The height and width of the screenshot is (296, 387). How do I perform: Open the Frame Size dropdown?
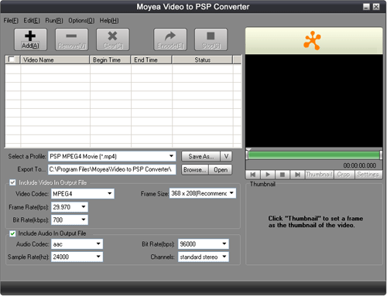click(231, 193)
